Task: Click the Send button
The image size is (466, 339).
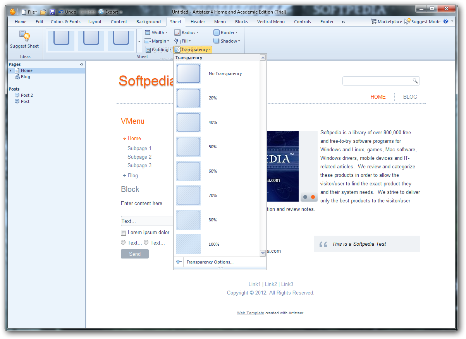Action: pos(135,254)
